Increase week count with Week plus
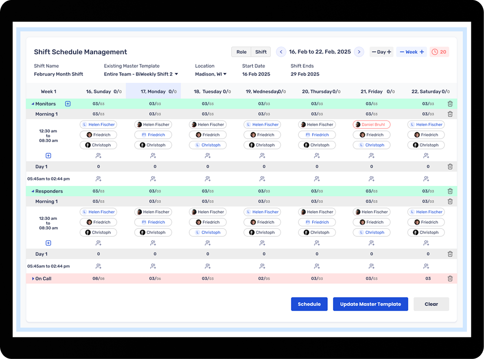This screenshot has width=484, height=359. coord(422,52)
